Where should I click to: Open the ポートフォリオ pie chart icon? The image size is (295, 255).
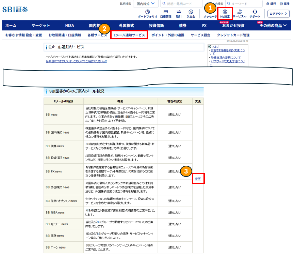[148, 12]
